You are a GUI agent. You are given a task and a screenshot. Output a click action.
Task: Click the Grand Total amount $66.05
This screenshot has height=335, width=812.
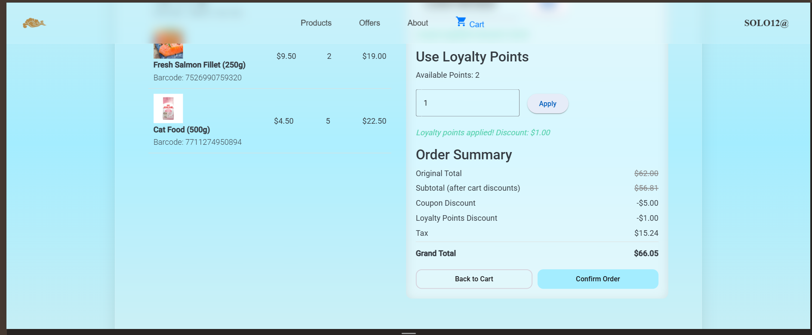(646, 253)
